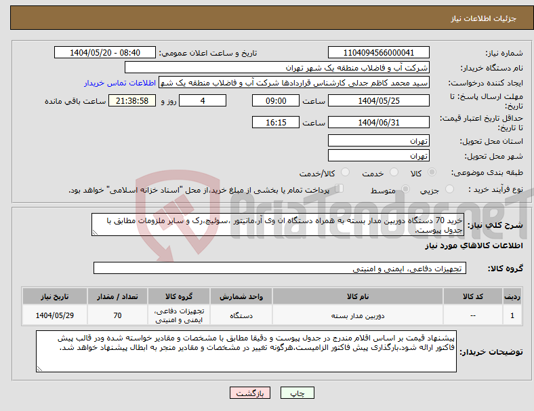534x411 pixels.
Task: Click the table's گروه کالا column header
Action: coord(179,296)
